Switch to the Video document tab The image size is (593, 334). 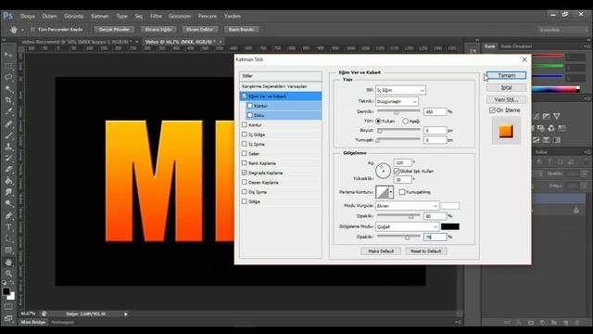tap(181, 42)
